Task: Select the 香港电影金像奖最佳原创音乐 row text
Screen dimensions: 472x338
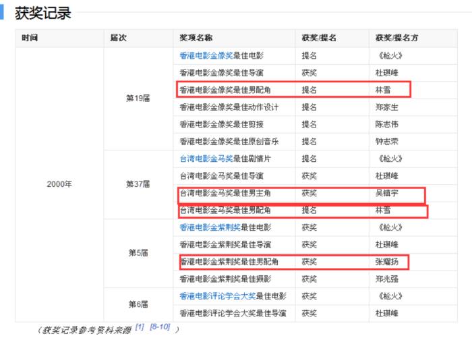Action: pos(229,142)
